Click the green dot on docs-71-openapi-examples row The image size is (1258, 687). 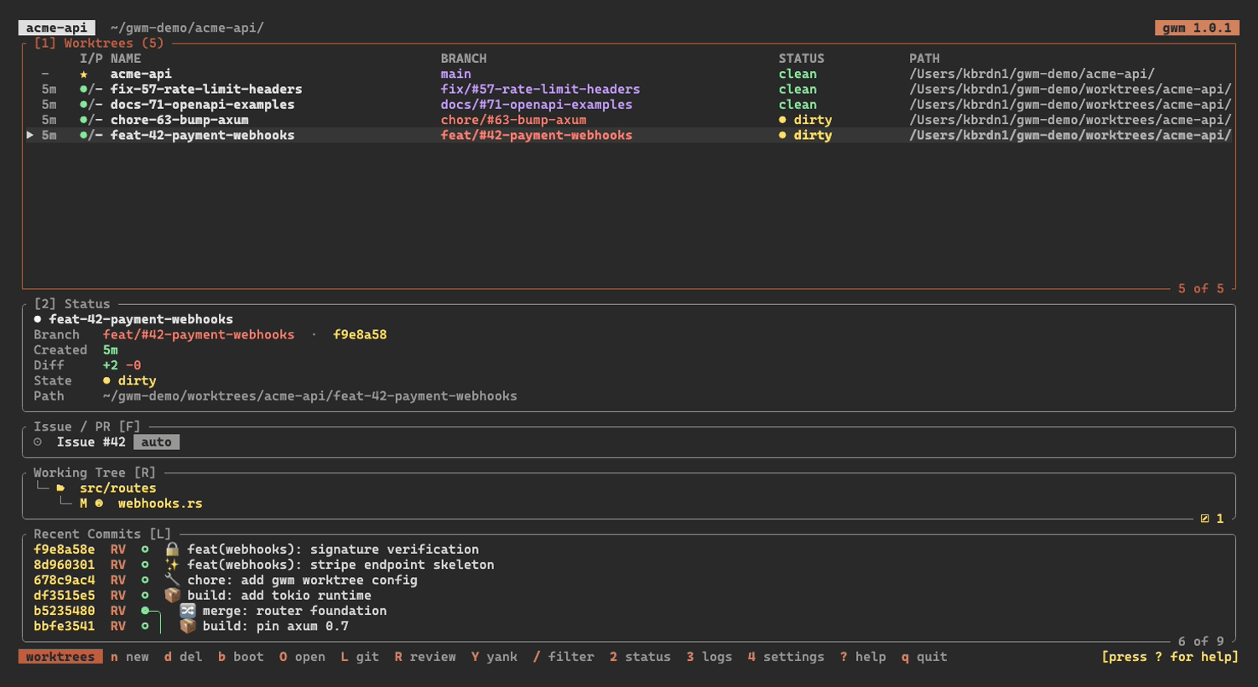84,105
